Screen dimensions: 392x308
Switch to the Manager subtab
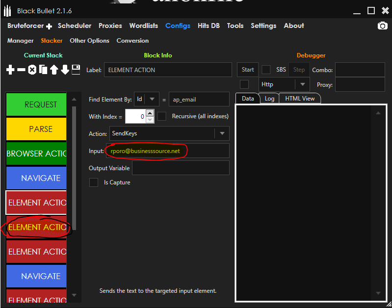click(20, 41)
